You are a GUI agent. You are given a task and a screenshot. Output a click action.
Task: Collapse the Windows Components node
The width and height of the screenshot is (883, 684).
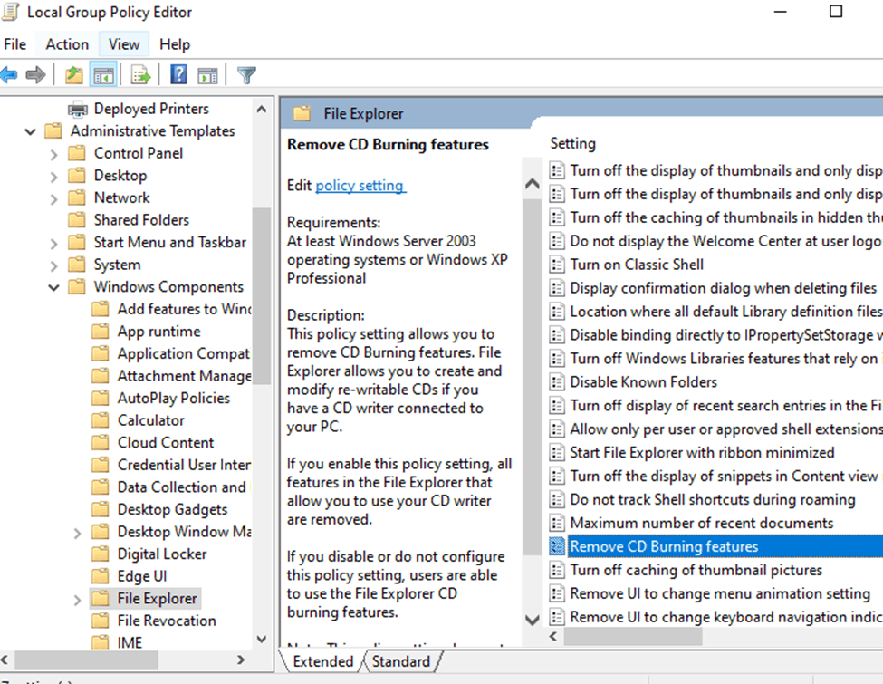pyautogui.click(x=53, y=288)
